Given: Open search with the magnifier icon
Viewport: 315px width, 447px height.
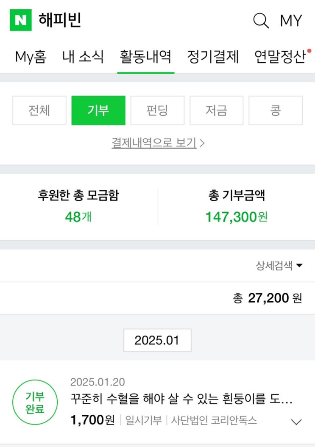Looking at the screenshot, I should pyautogui.click(x=261, y=20).
